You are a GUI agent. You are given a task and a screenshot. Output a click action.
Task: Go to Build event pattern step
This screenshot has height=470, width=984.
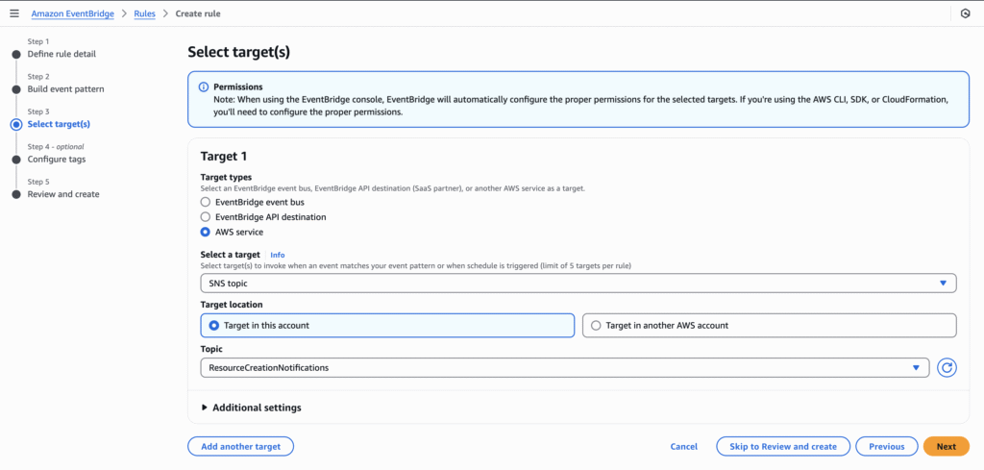coord(66,89)
